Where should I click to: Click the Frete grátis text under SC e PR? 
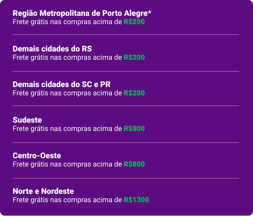(30, 93)
